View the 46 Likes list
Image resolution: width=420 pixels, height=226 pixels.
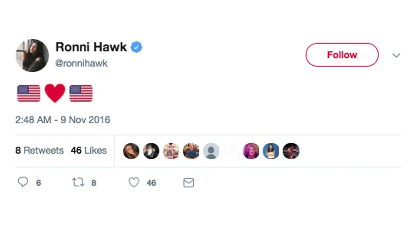89,151
